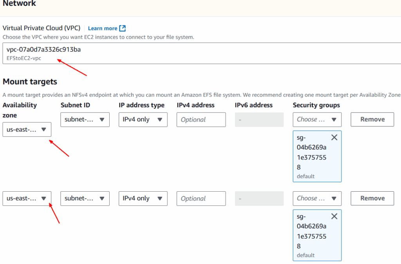Open first mount target Subnet ID dropdown
401x264 pixels.
[x=85, y=120]
